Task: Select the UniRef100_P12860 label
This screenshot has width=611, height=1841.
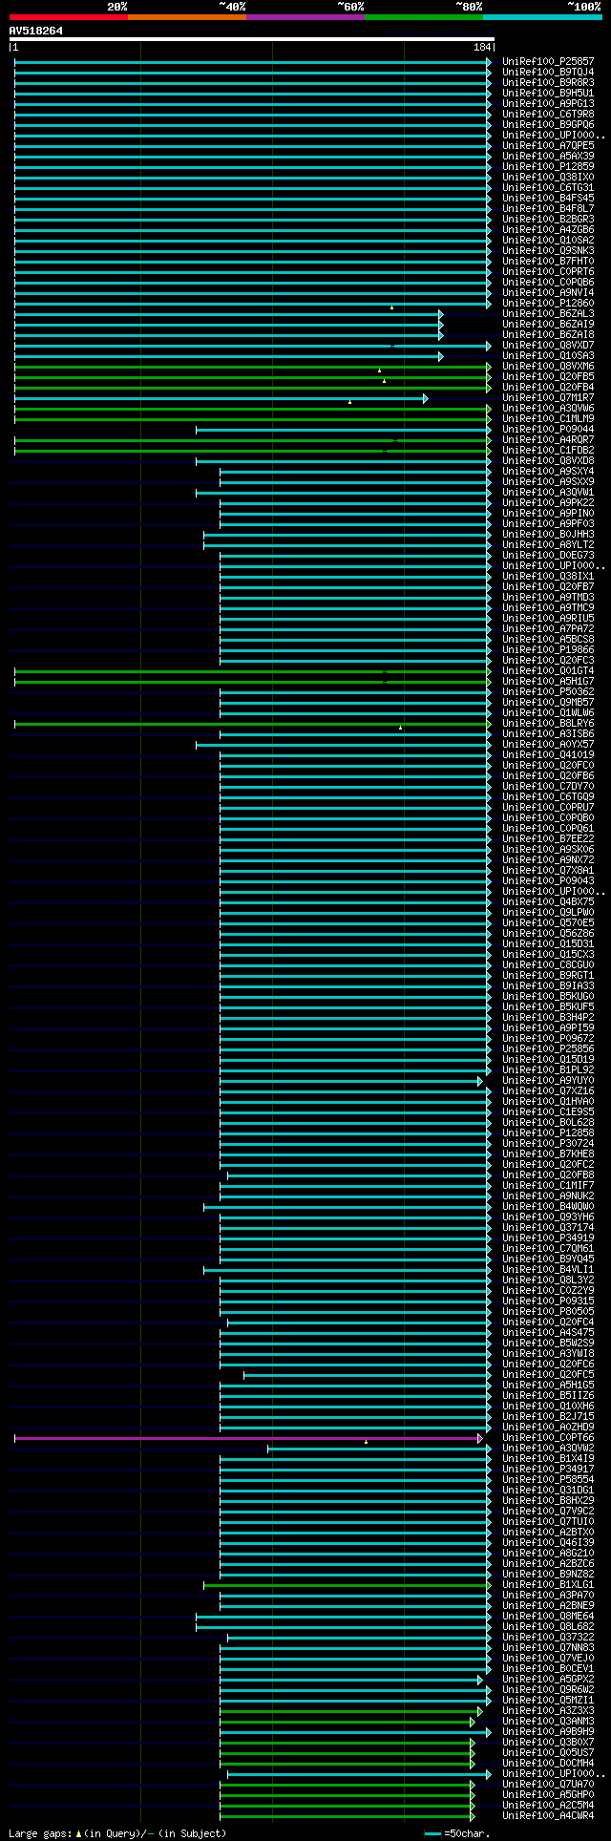Action: point(548,304)
